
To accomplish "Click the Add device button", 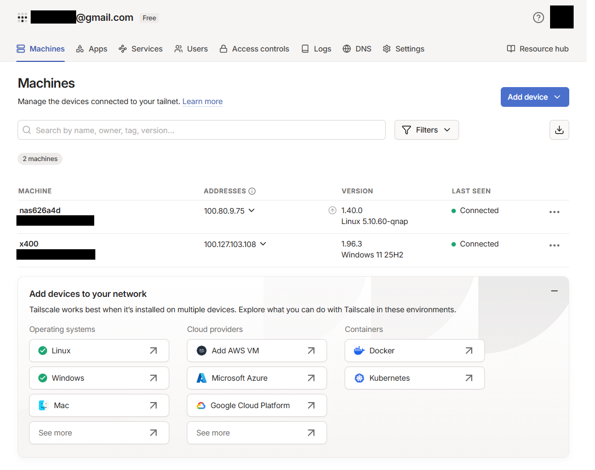I will point(534,97).
